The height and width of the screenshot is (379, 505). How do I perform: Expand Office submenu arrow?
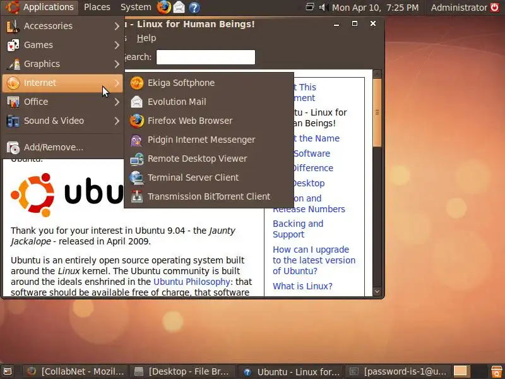click(x=117, y=102)
